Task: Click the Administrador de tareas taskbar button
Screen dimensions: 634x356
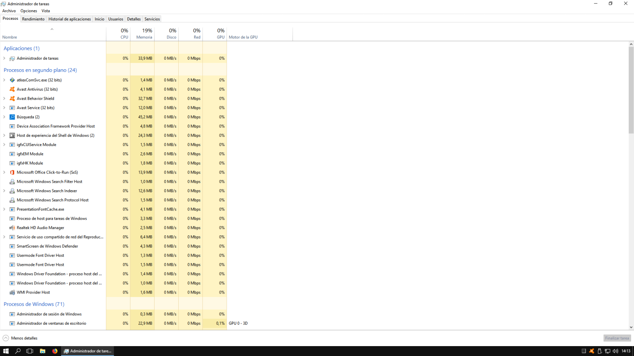Action: pyautogui.click(x=88, y=351)
